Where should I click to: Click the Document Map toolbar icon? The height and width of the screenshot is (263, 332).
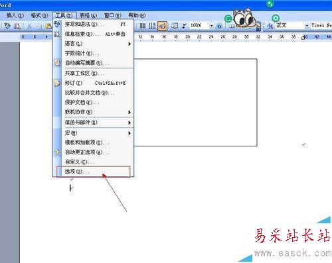point(174,26)
